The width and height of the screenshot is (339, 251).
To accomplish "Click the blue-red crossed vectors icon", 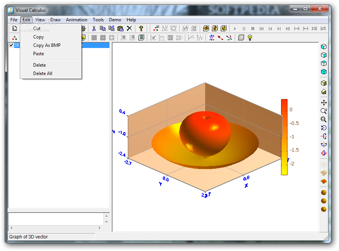I will click(229, 38).
